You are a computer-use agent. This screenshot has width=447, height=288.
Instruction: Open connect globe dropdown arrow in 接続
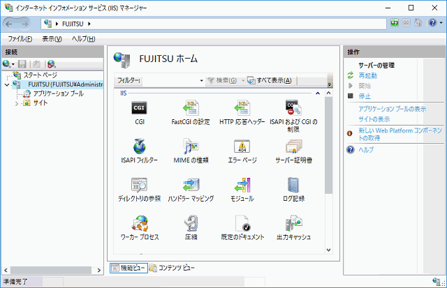13,64
